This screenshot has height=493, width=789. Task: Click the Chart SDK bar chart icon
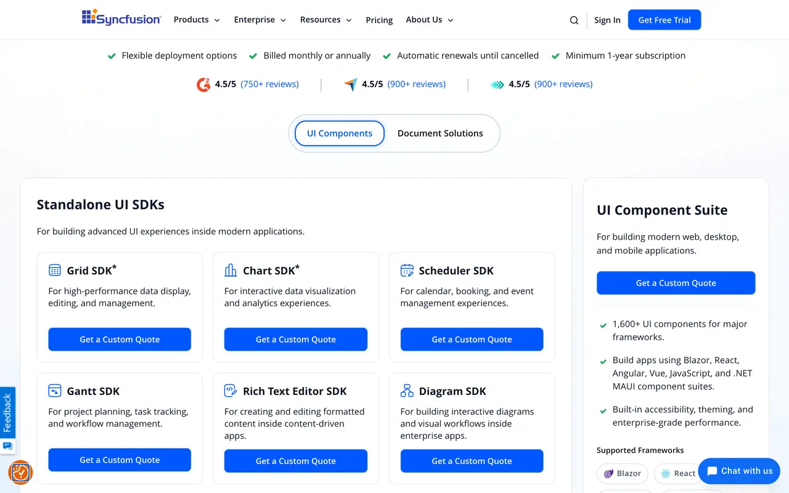click(231, 270)
